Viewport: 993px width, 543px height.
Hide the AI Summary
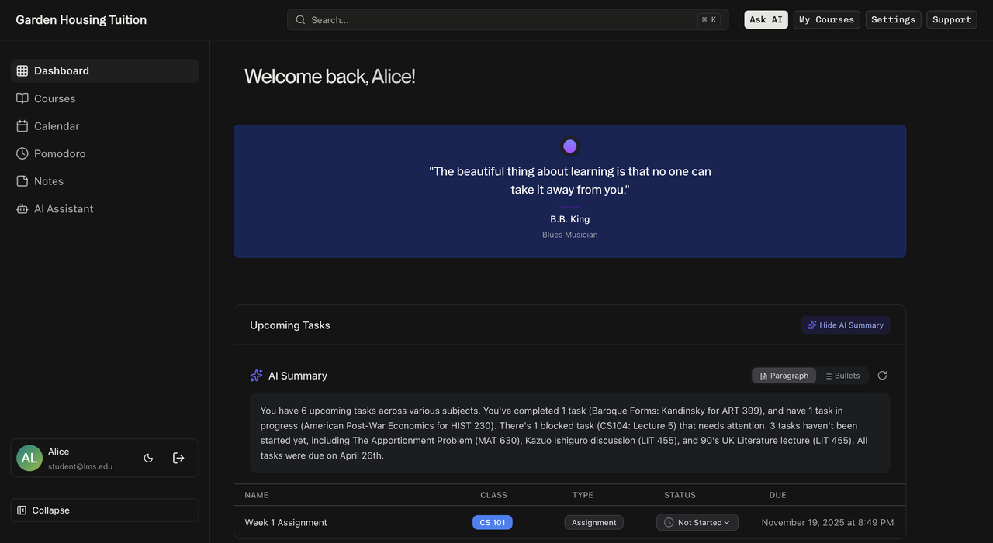[x=846, y=325]
